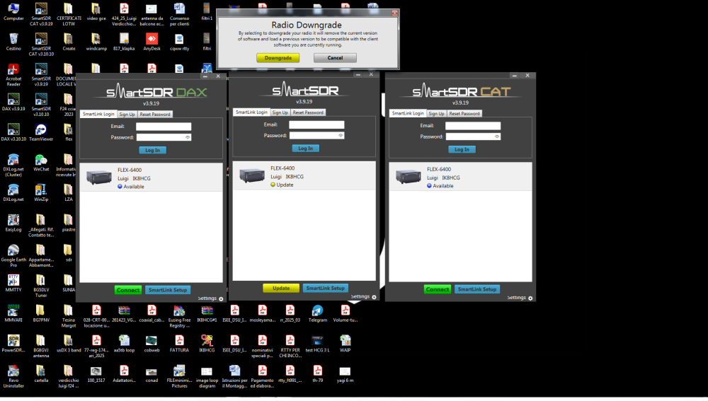Select the FLEX-6400 radio showing Update status
Image resolution: width=708 pixels, height=401 pixels.
click(x=304, y=176)
